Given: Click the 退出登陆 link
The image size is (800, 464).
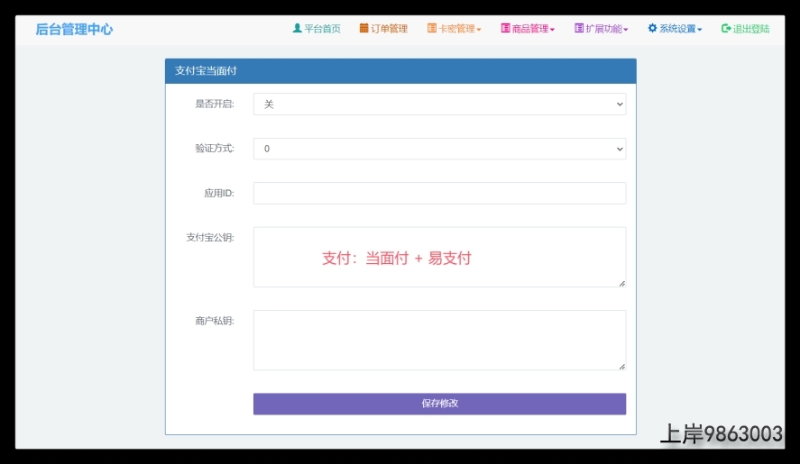Looking at the screenshot, I should pyautogui.click(x=745, y=29).
